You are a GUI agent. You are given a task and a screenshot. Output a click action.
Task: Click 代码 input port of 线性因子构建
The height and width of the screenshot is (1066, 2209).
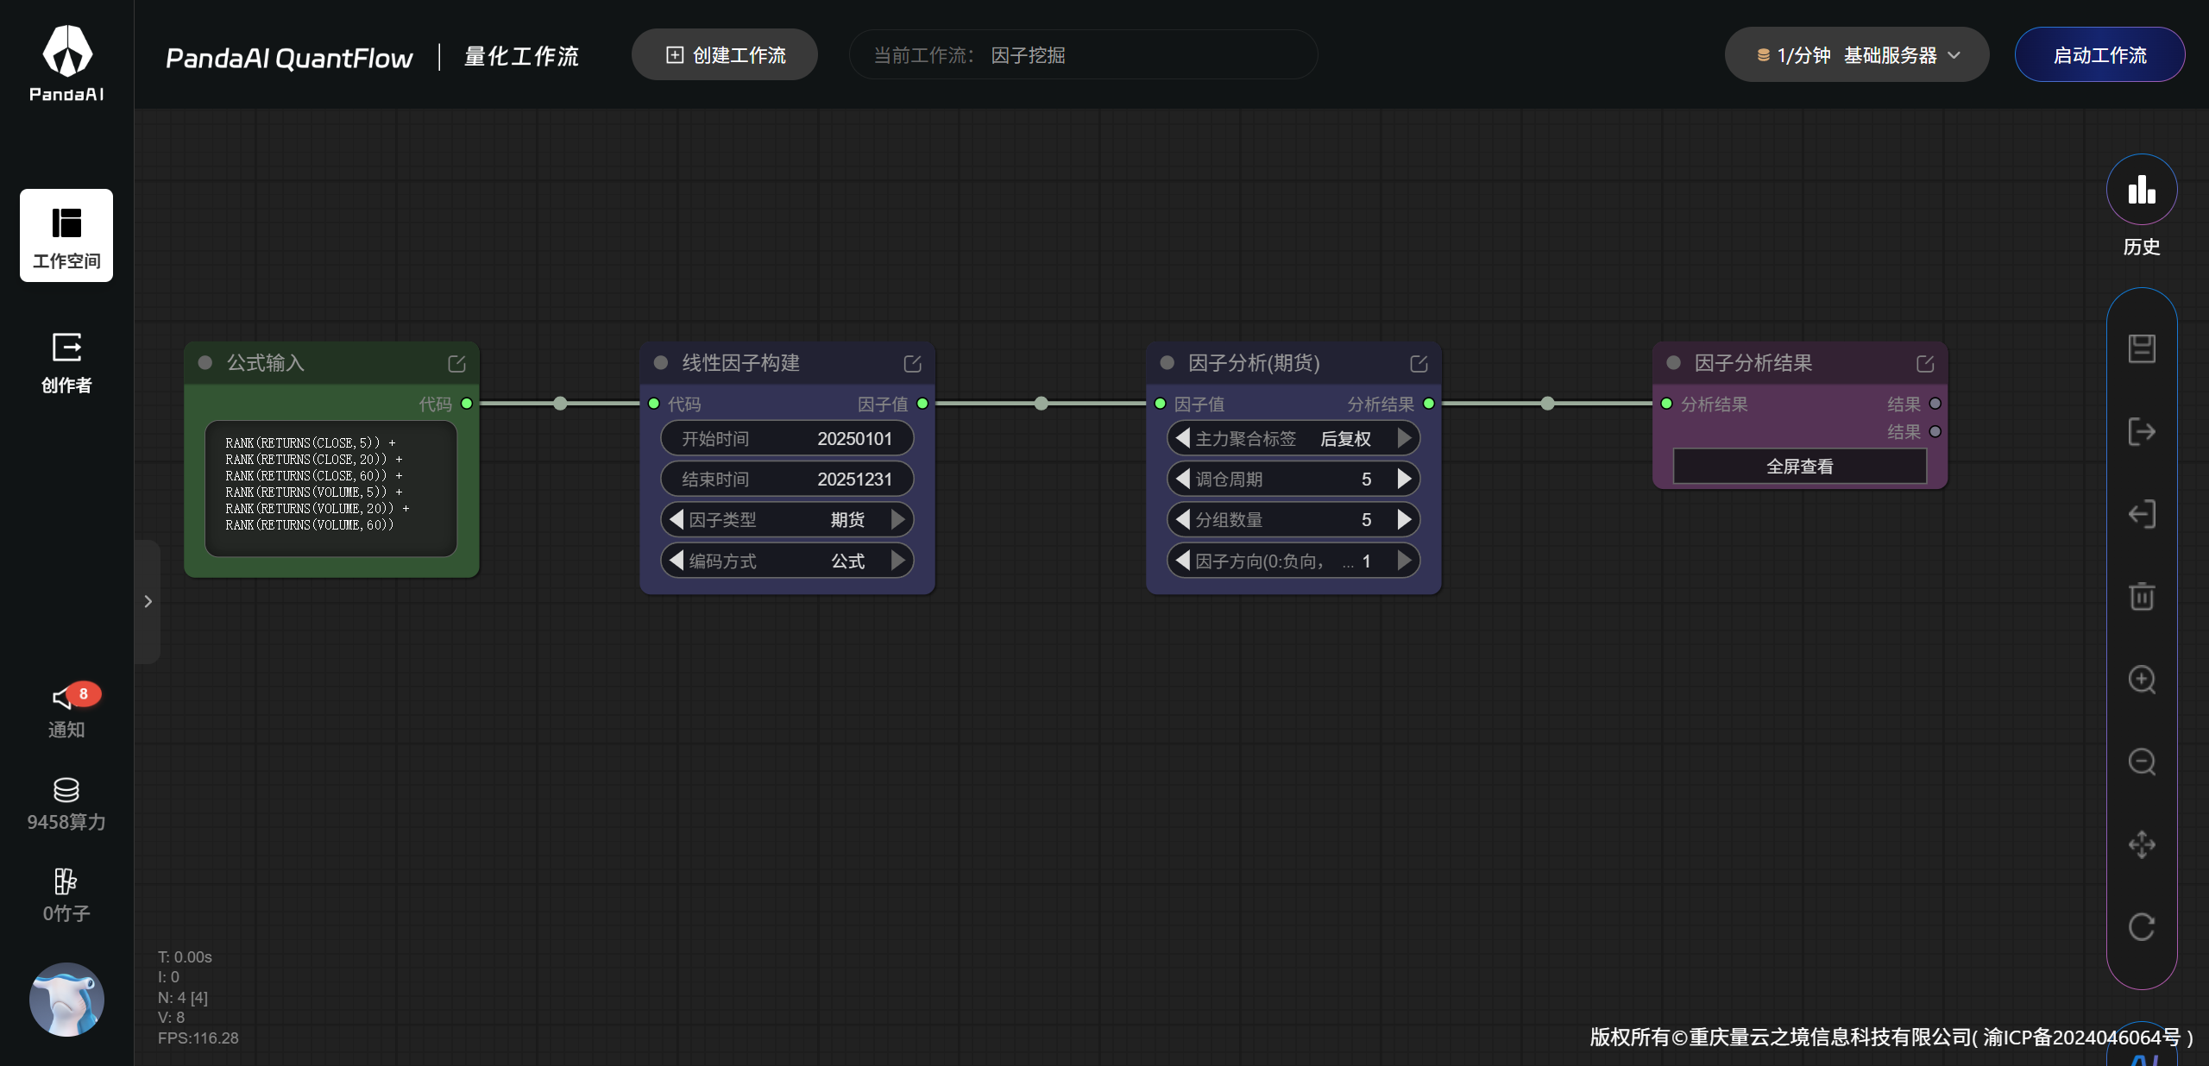click(x=654, y=404)
